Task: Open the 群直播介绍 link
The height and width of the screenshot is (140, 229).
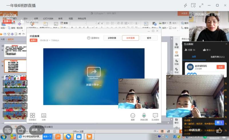Action: click(202, 15)
